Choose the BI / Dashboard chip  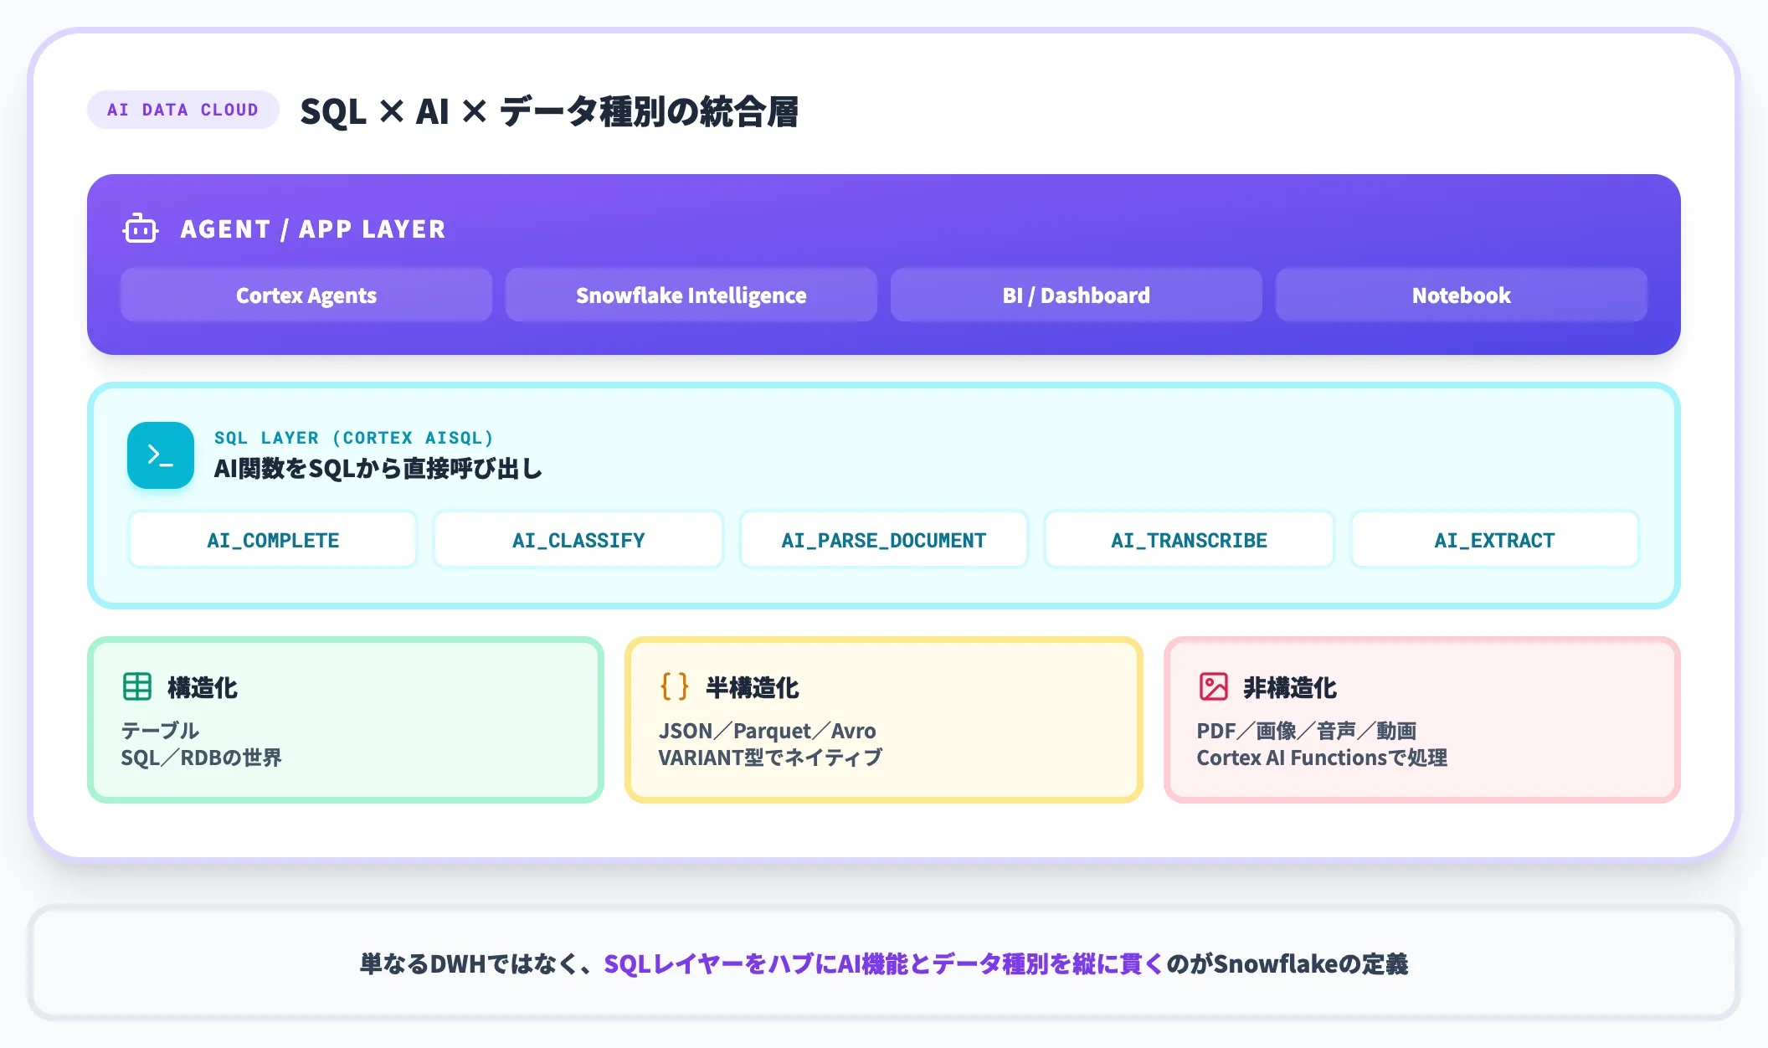point(1077,295)
